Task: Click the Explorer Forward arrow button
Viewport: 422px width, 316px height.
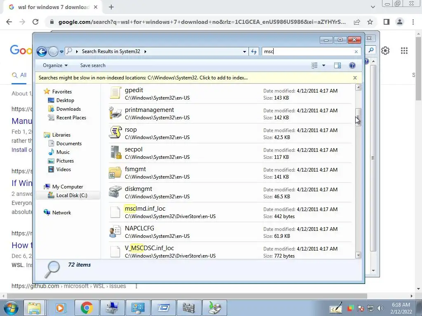Action: tap(53, 51)
